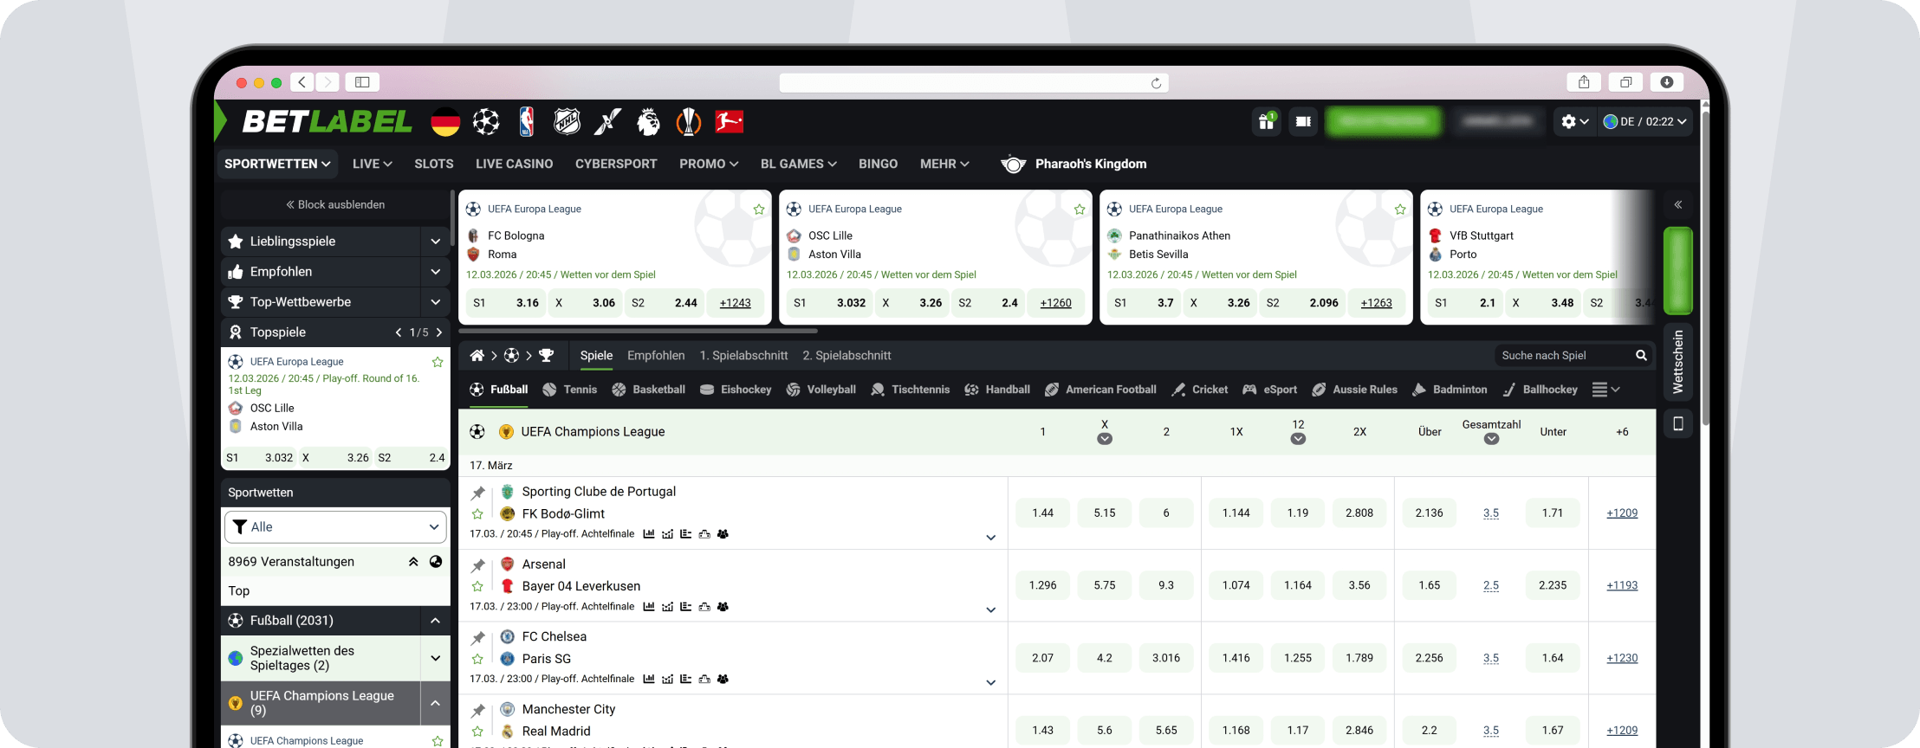
Task: Pin the FC Chelsea vs Paris SG match
Action: tap(477, 638)
